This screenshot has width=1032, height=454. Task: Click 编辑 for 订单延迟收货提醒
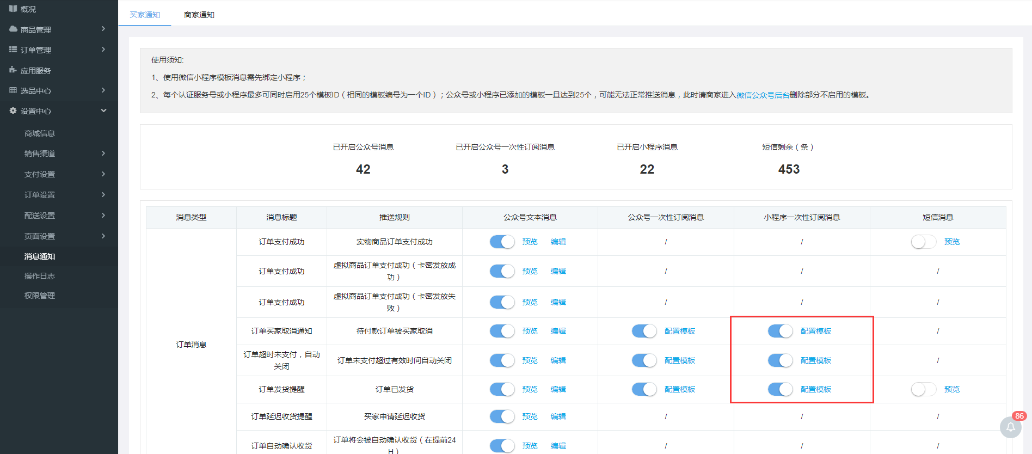point(558,416)
